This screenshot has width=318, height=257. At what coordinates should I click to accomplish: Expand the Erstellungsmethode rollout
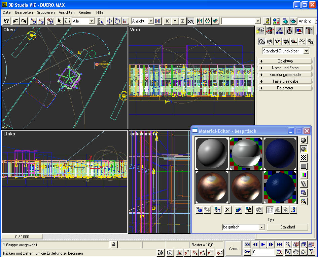[x=285, y=75]
